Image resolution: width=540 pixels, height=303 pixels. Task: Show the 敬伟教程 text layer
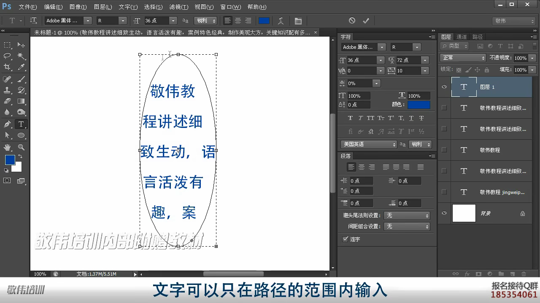[444, 150]
